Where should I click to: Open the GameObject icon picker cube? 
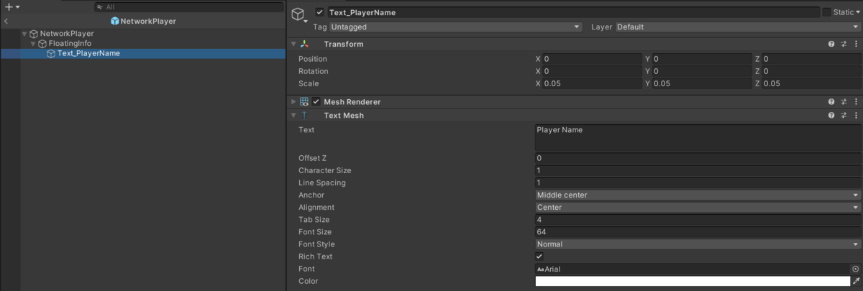(299, 14)
